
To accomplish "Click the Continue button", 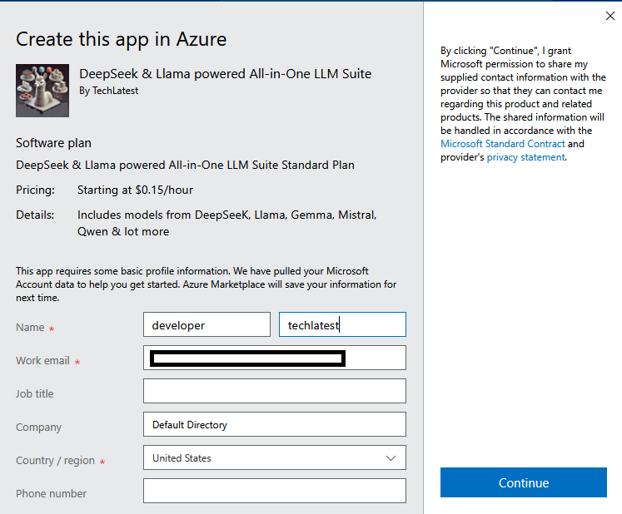I will click(523, 482).
